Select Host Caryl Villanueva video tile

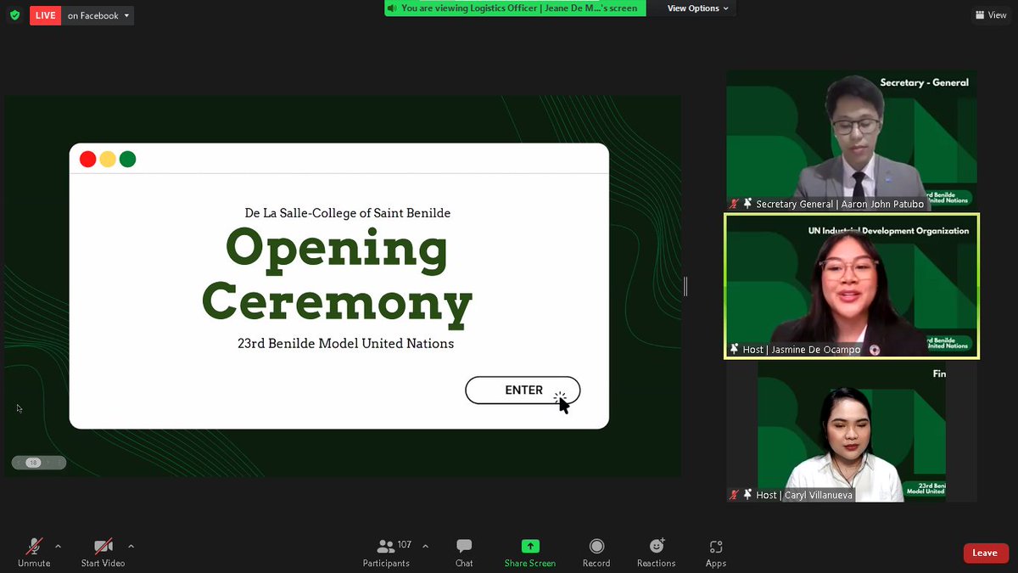[x=852, y=432]
